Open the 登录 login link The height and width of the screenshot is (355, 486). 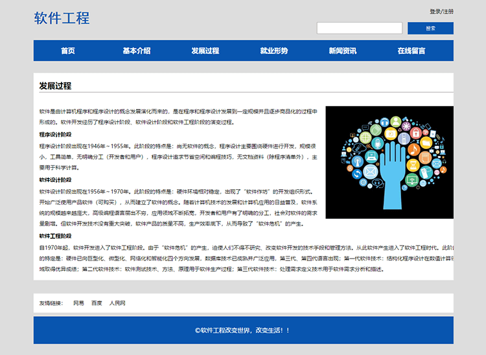[x=435, y=12]
